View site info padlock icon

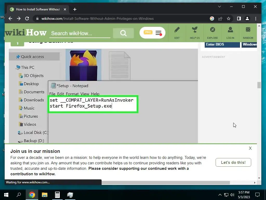37,18
